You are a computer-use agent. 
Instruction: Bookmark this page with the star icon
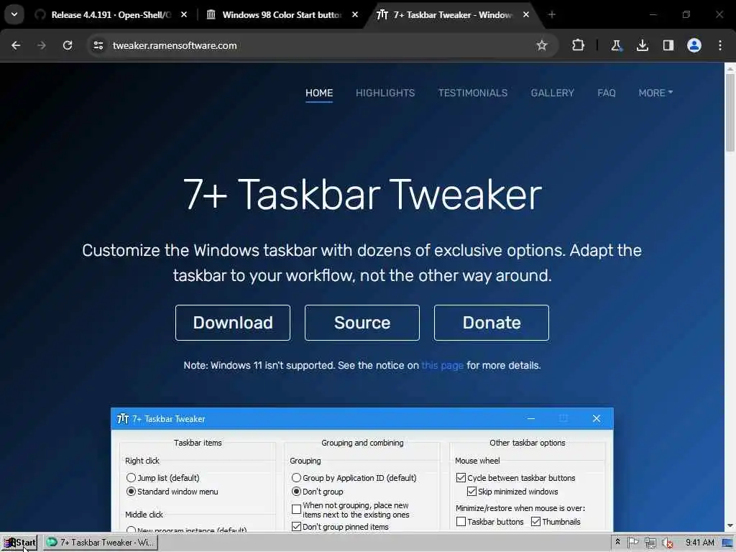(542, 45)
